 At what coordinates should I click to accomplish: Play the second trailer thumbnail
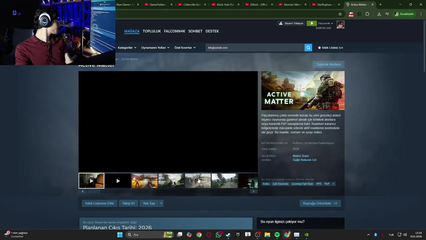click(x=118, y=181)
